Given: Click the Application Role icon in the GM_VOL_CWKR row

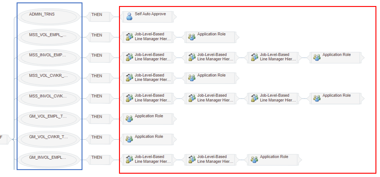Looking at the screenshot, I should [129, 139].
